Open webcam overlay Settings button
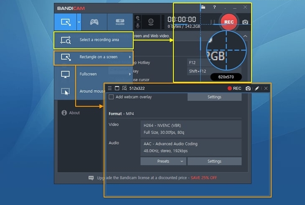The height and width of the screenshot is (205, 305). (x=214, y=97)
